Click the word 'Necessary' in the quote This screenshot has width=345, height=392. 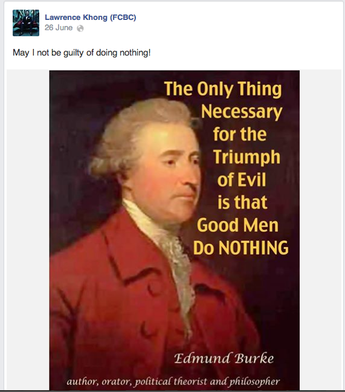click(242, 112)
